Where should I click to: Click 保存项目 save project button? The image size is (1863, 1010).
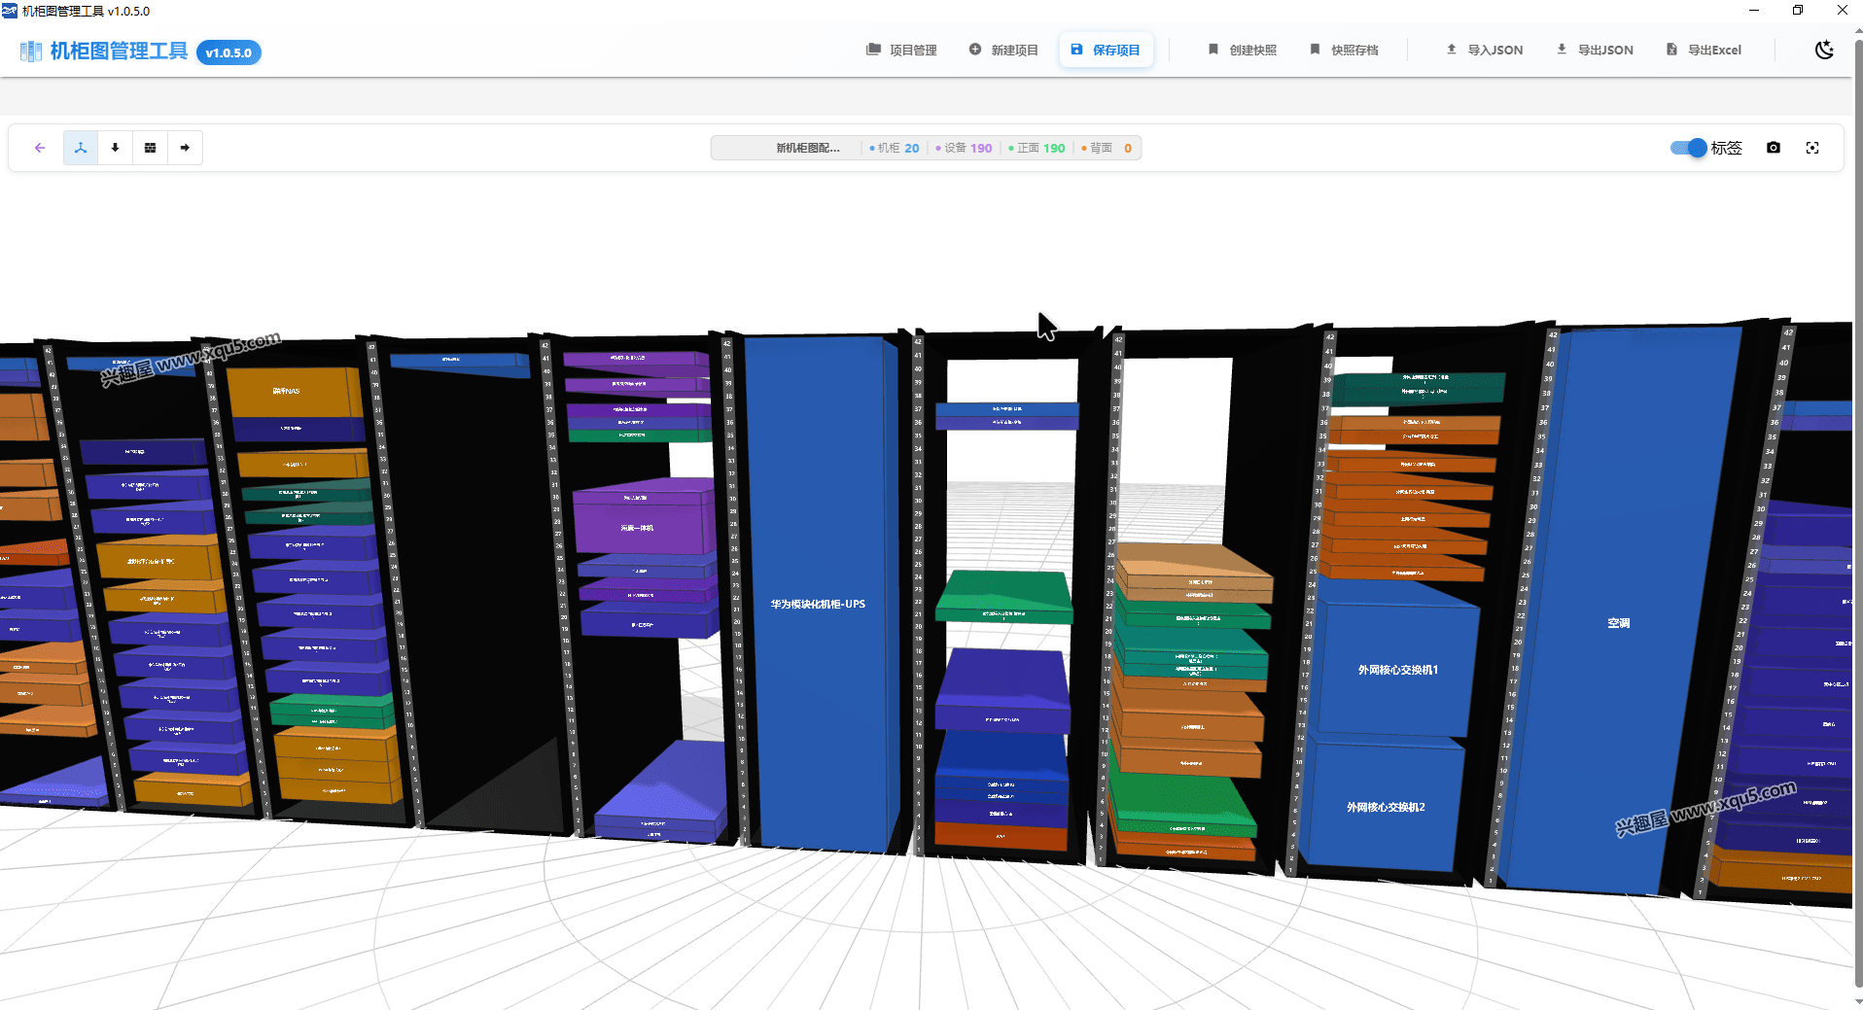click(1106, 50)
